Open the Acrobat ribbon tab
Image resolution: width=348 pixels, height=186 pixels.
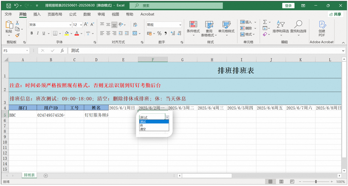[148, 14]
